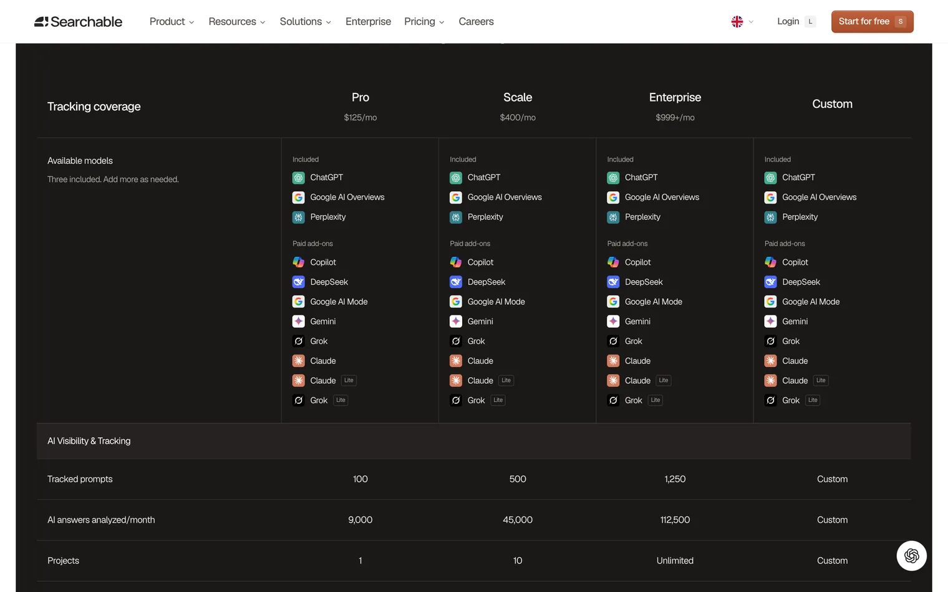
Task: Click the Lite badge beside Grok in Scale
Action: tap(498, 400)
